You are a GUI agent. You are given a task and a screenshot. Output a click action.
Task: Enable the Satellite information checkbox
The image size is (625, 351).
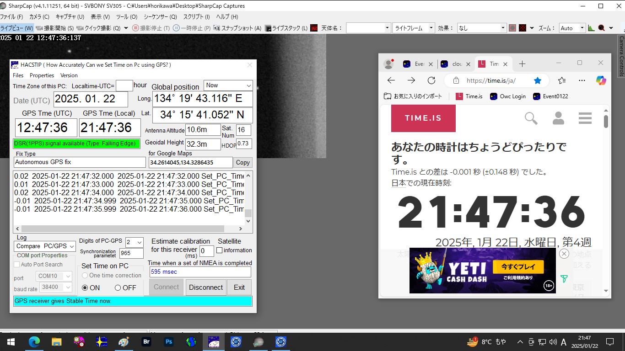220,250
